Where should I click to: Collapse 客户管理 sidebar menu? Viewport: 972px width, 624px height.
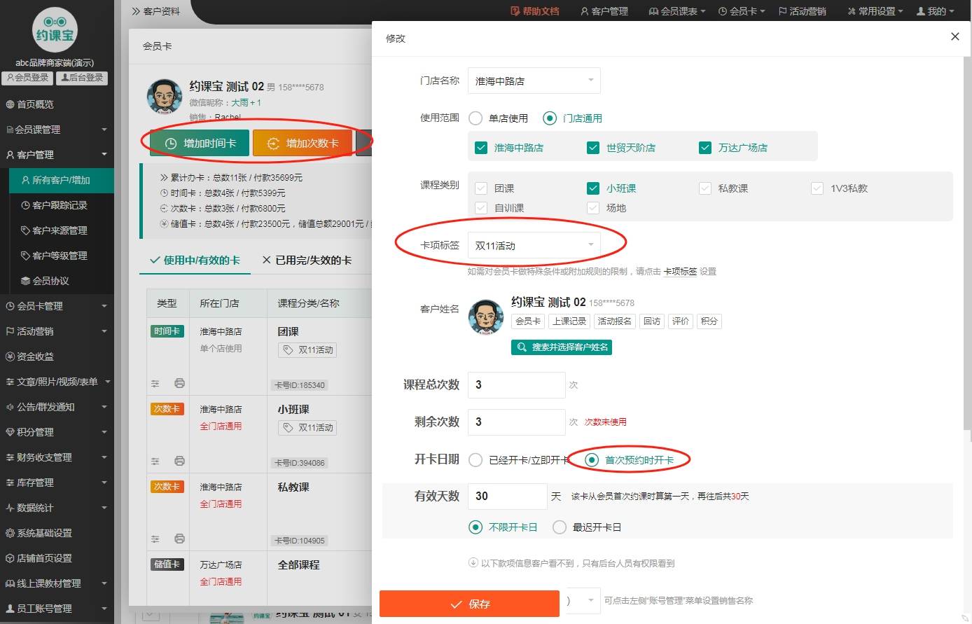57,155
